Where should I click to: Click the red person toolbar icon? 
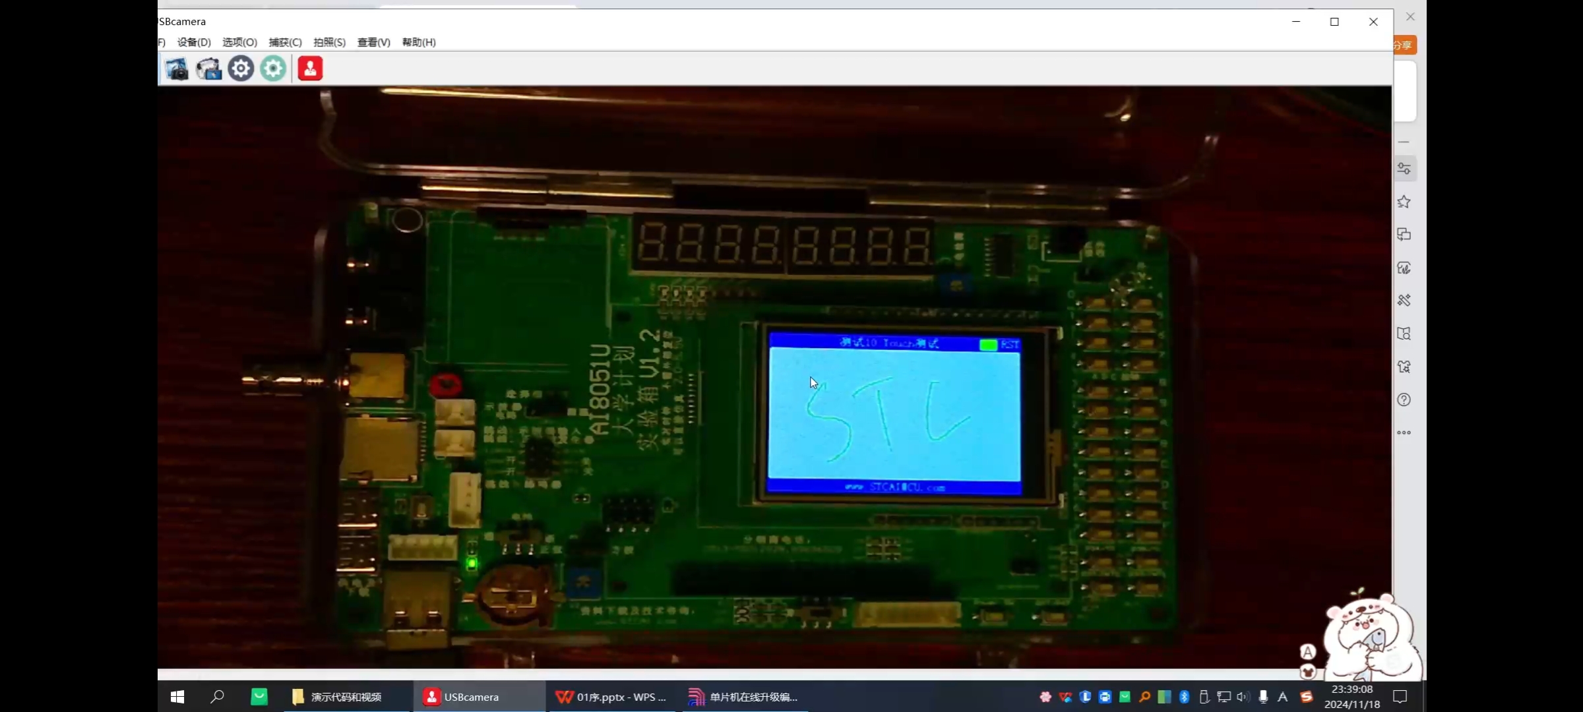click(310, 69)
